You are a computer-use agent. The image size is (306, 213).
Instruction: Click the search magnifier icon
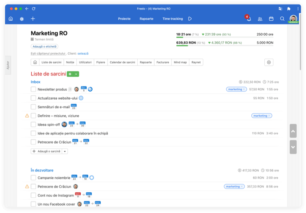tap(282, 19)
